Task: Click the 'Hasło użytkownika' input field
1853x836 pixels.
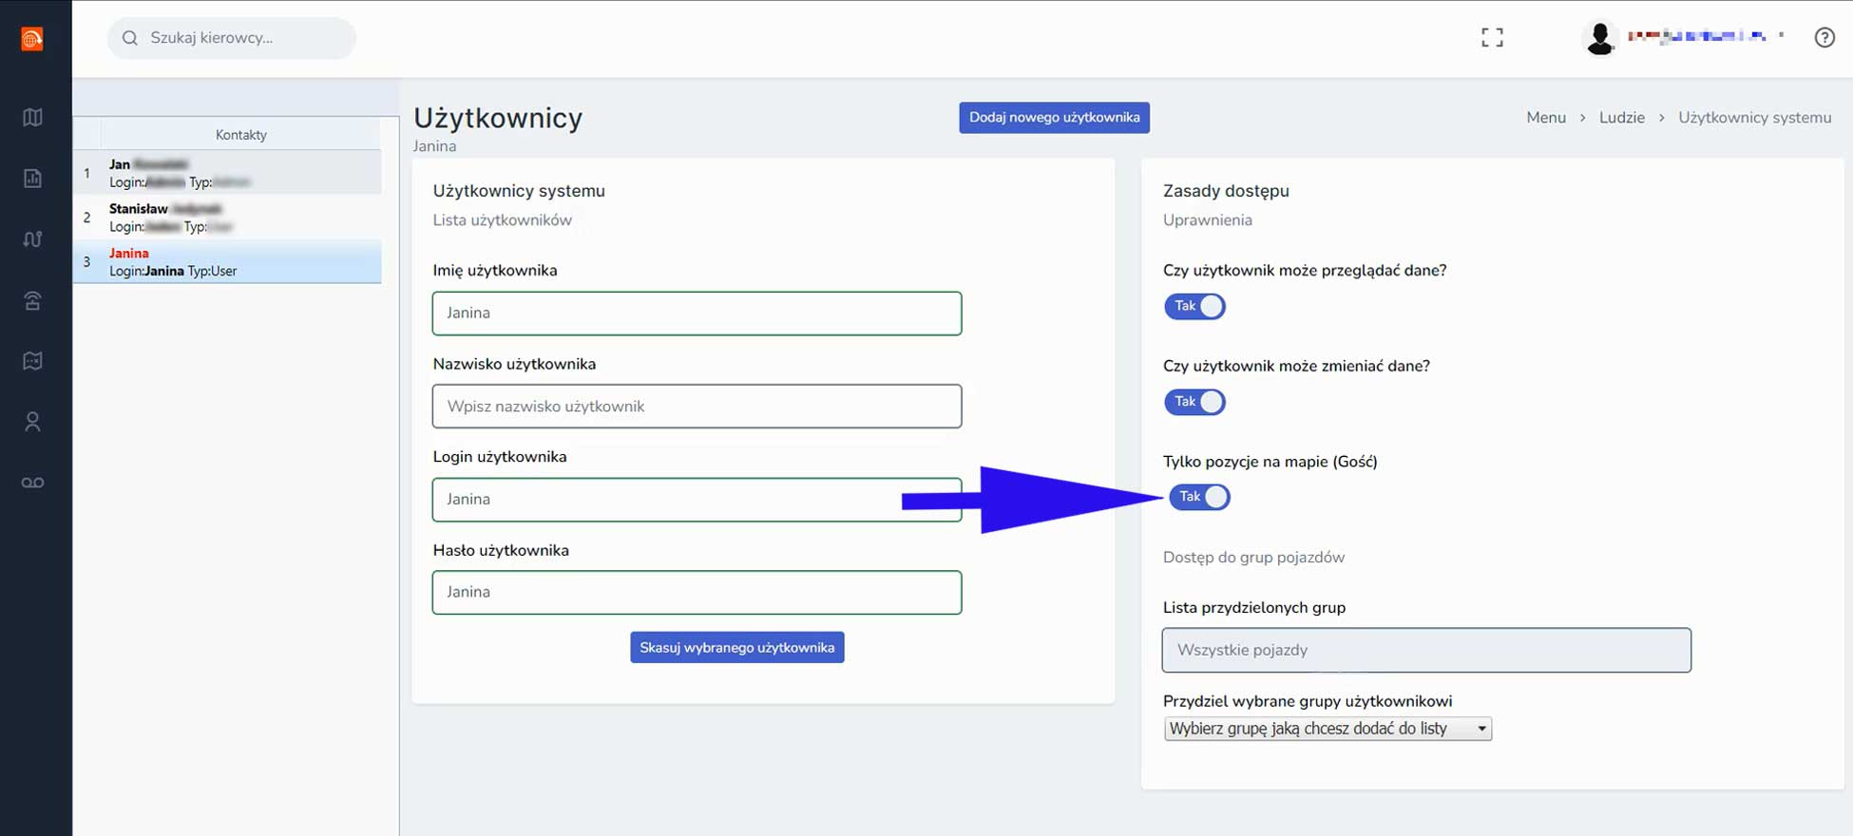Action: (x=697, y=593)
